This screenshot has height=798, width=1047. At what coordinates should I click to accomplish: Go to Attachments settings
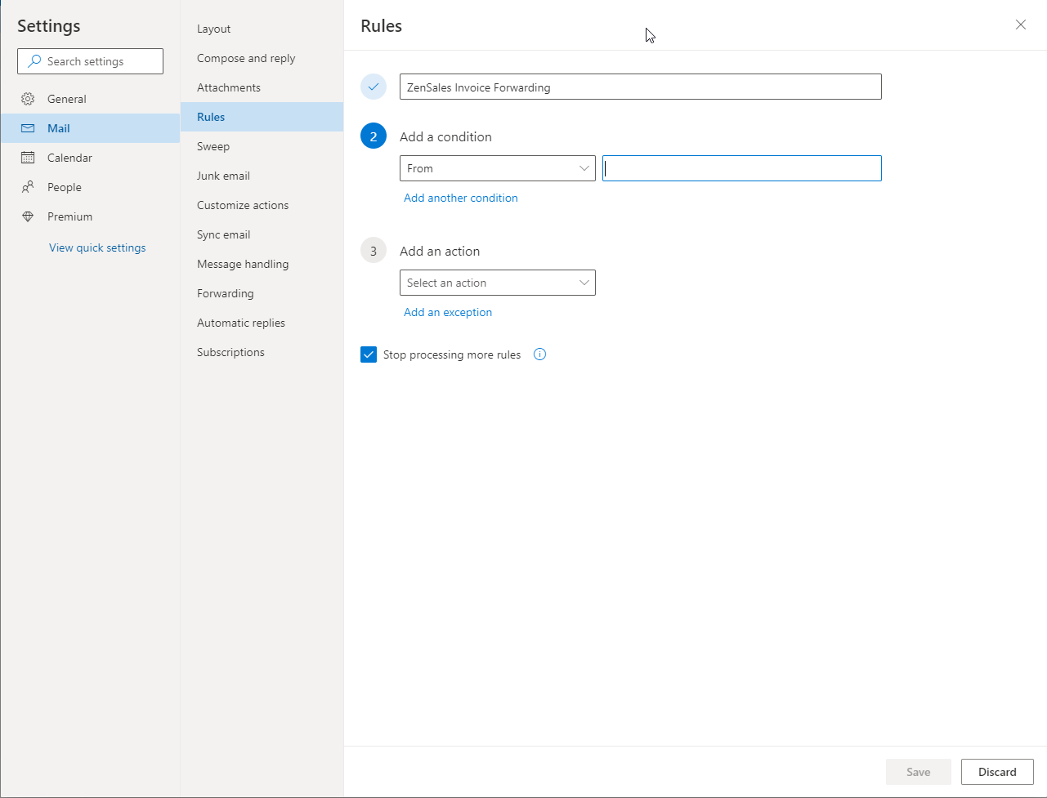pos(262,87)
